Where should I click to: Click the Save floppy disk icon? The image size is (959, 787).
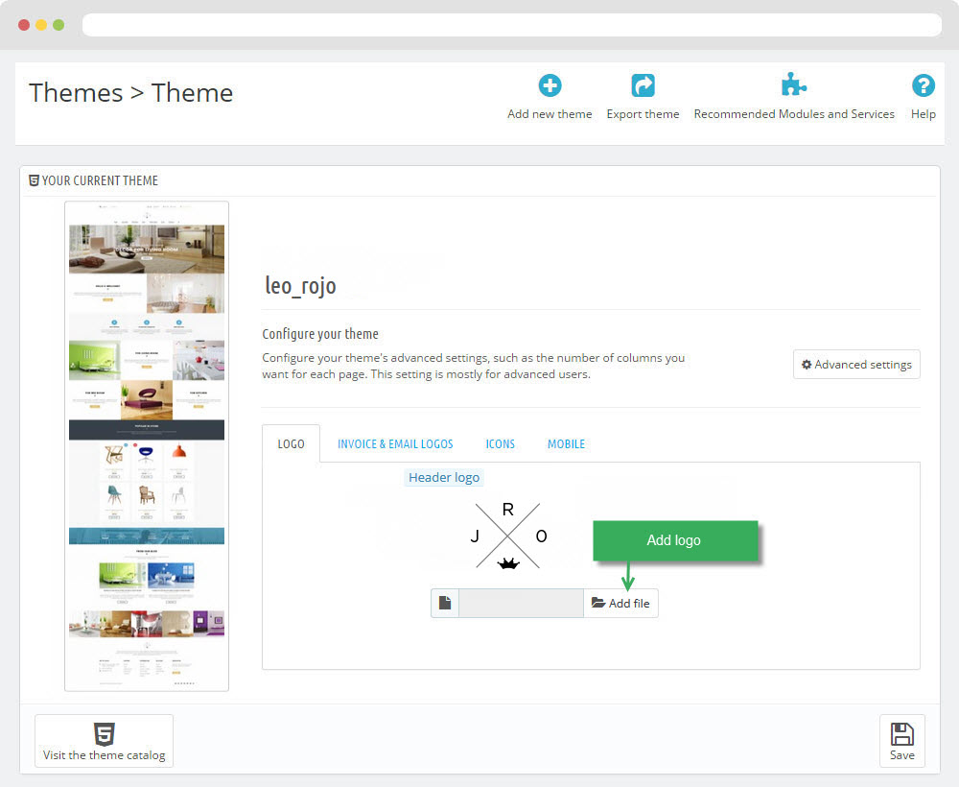pos(901,734)
